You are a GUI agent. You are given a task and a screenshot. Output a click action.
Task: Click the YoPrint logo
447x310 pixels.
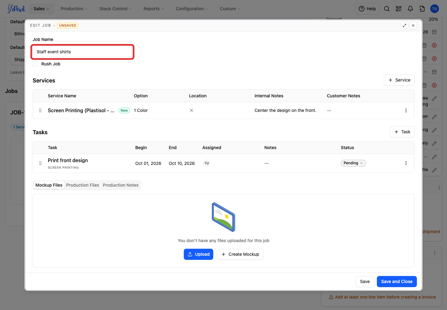(x=16, y=9)
